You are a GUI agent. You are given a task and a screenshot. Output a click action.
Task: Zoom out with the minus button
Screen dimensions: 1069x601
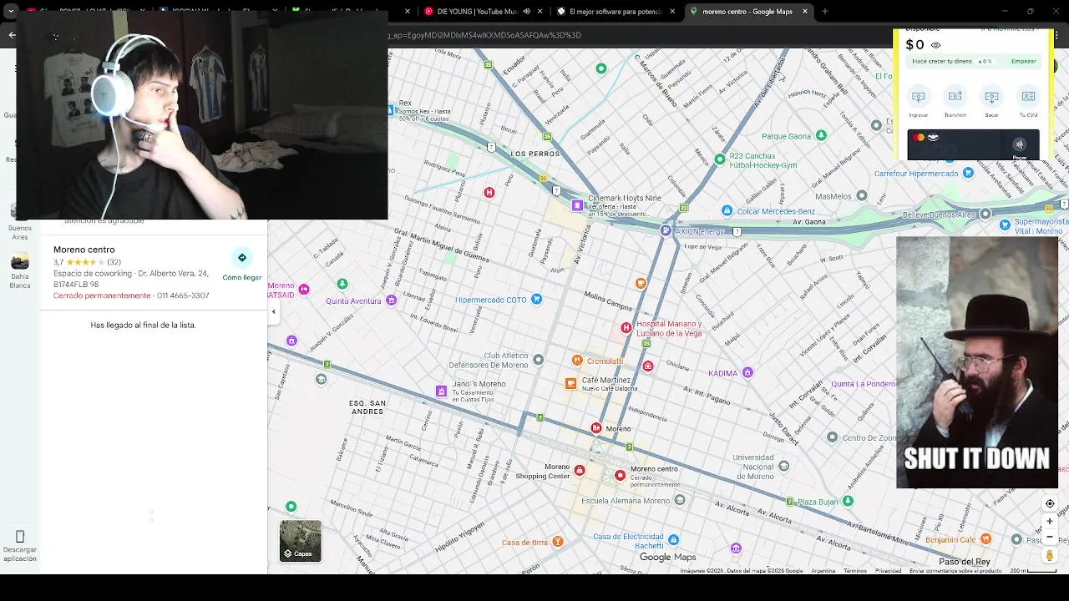1050,537
